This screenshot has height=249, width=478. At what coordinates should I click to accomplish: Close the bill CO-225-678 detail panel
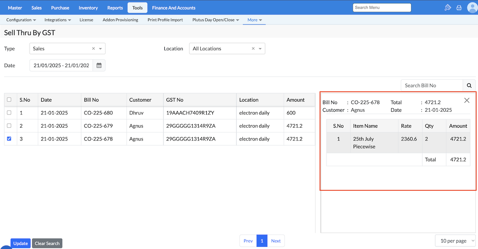pos(467,100)
